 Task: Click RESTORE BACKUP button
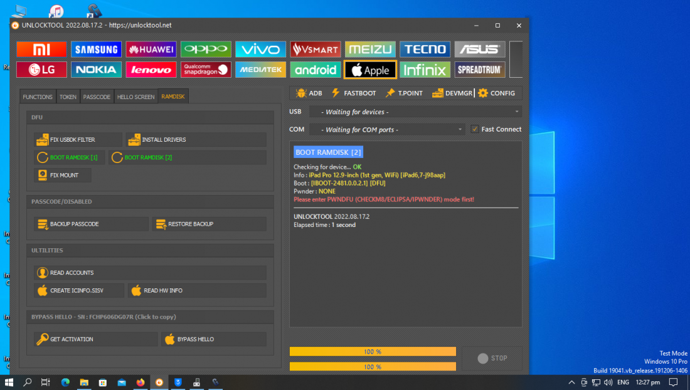click(x=209, y=224)
